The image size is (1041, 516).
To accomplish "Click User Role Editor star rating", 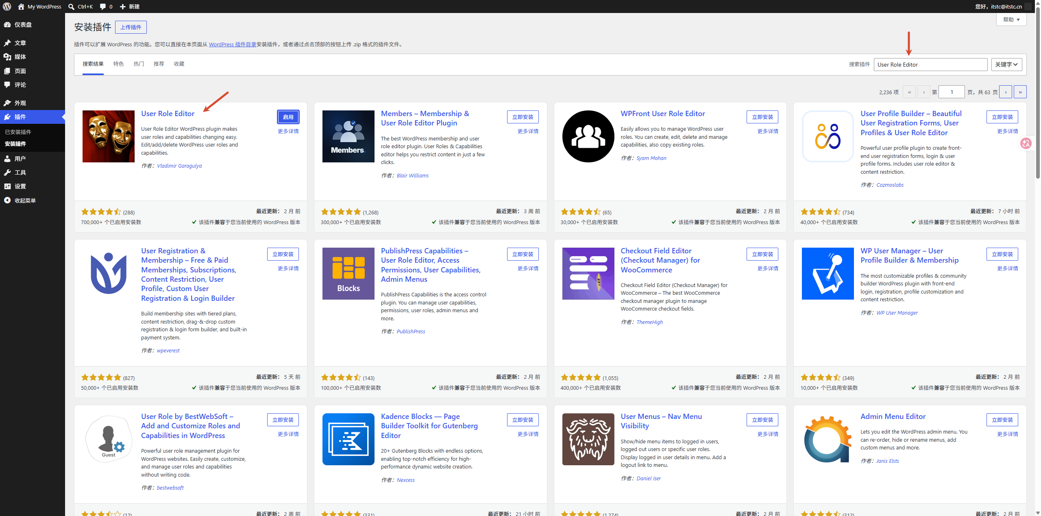I will coord(101,212).
